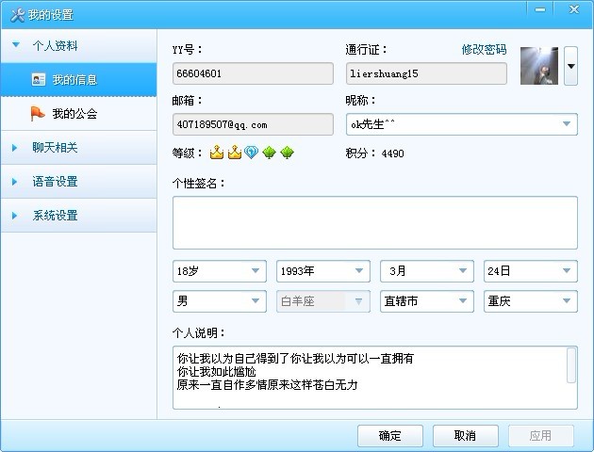This screenshot has height=452, width=594.
Task: Click the second gold crown level icon
Action: coord(235,153)
